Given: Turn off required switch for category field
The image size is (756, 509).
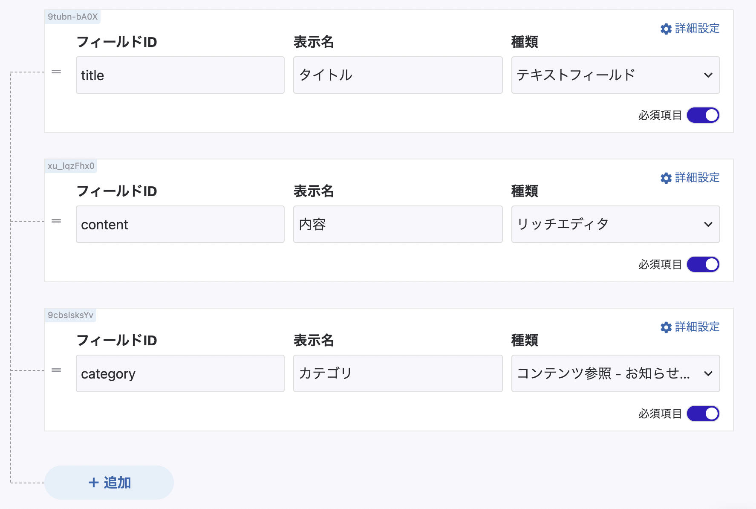Looking at the screenshot, I should [703, 414].
